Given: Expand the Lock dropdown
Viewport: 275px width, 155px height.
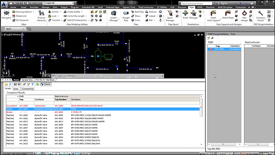Looking at the screenshot, I should coord(58,16).
